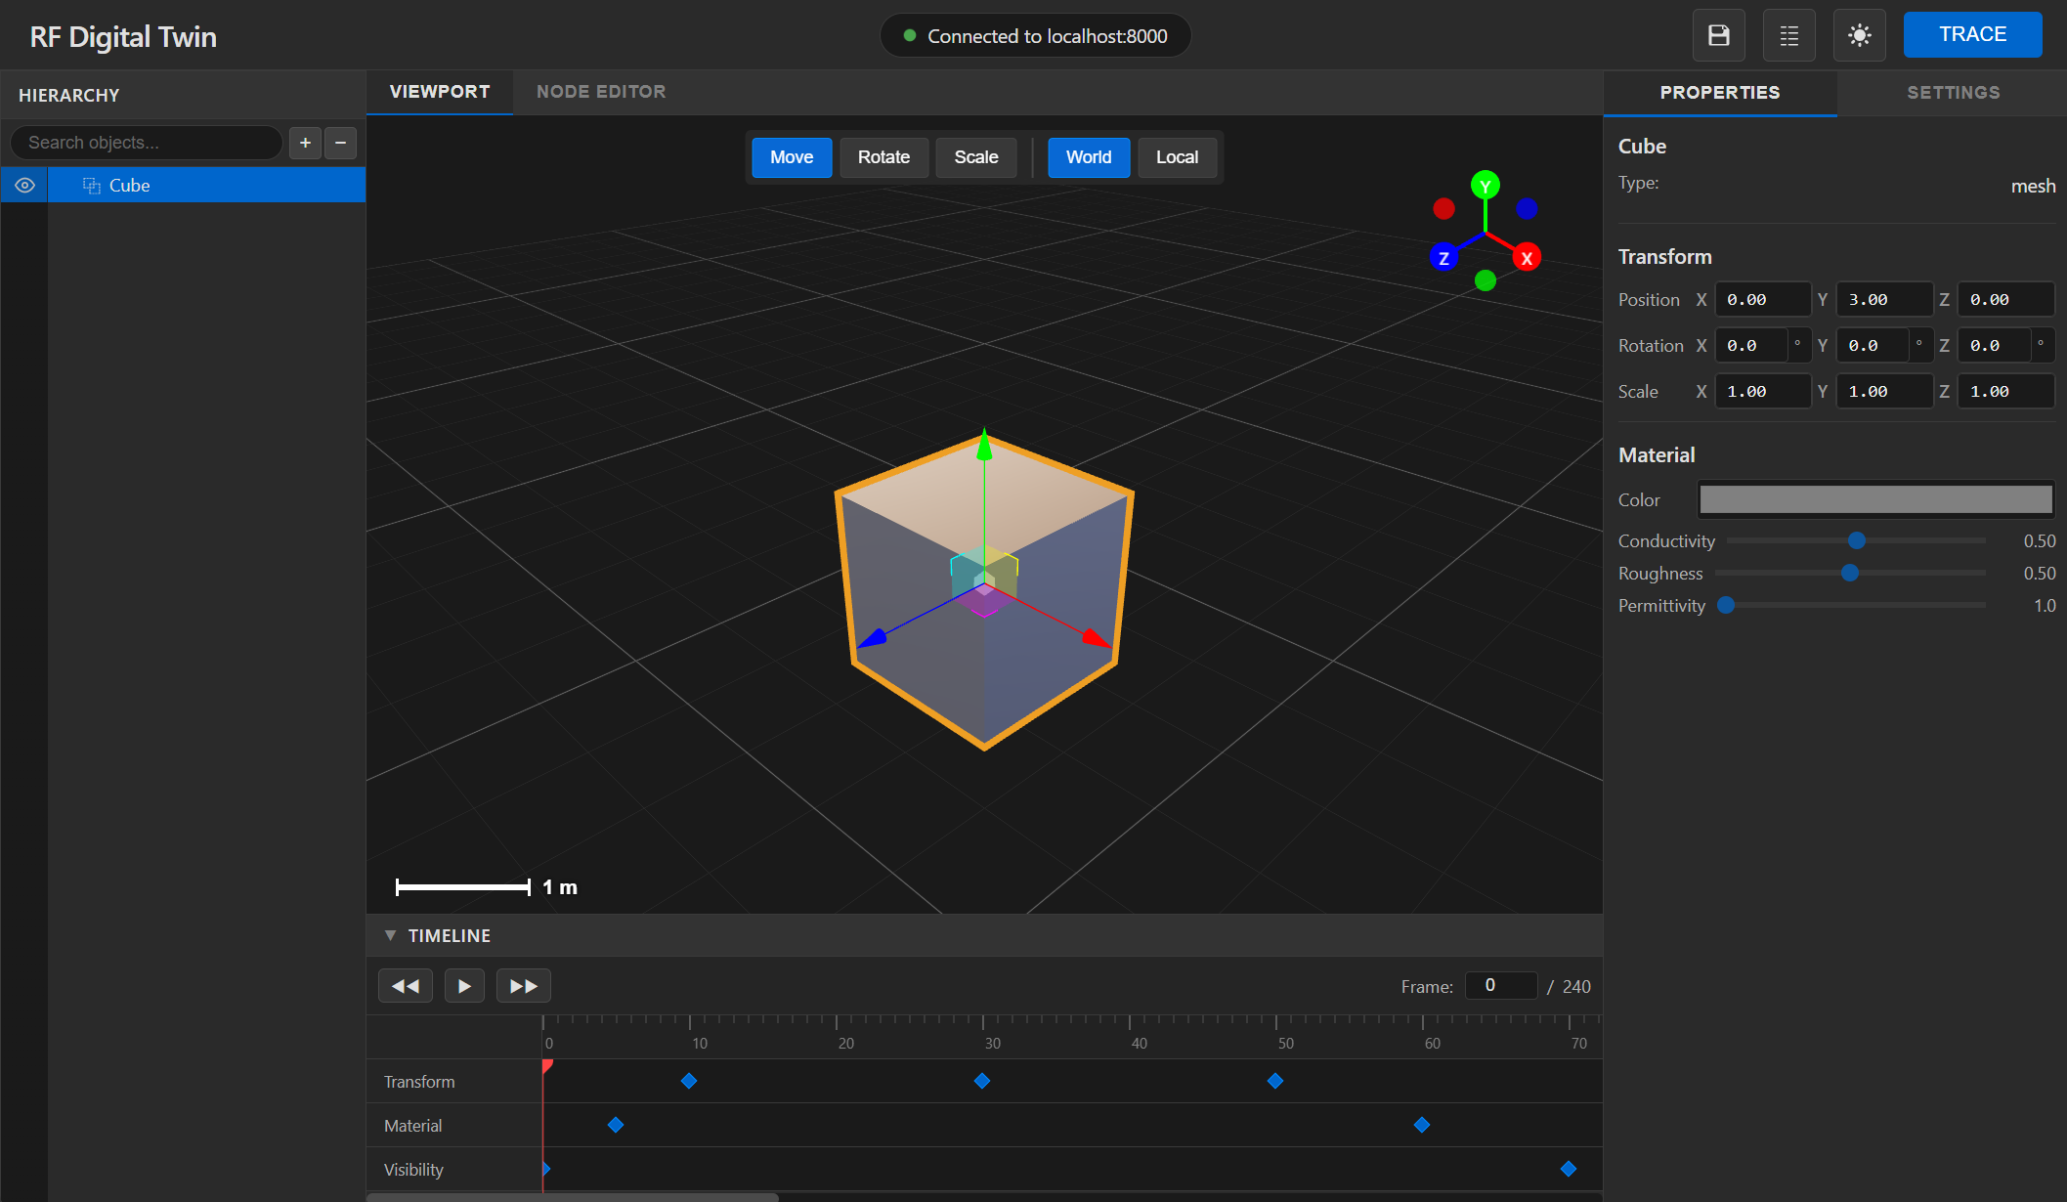Fast-forward to the last frame
The width and height of the screenshot is (2067, 1202).
(523, 985)
